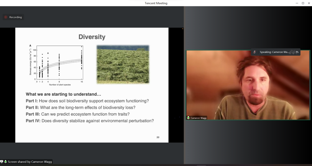The height and width of the screenshot is (166, 312).
Task: Click the muted microphone icon in speaking bar
Action: (255, 52)
